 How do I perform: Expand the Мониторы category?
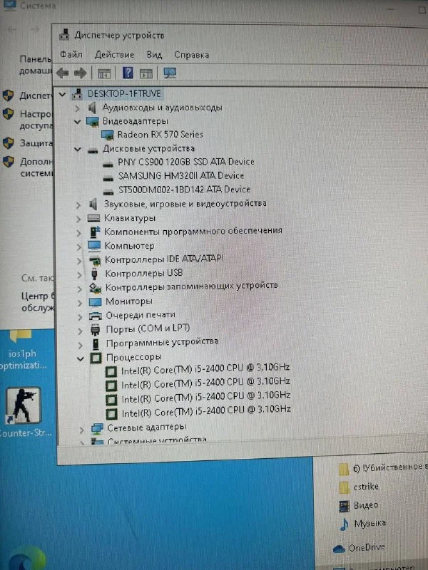coord(78,301)
